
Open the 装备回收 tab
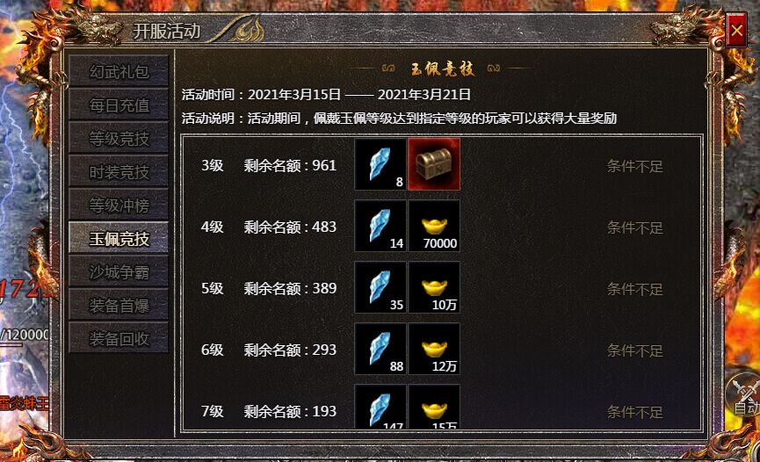(x=119, y=339)
